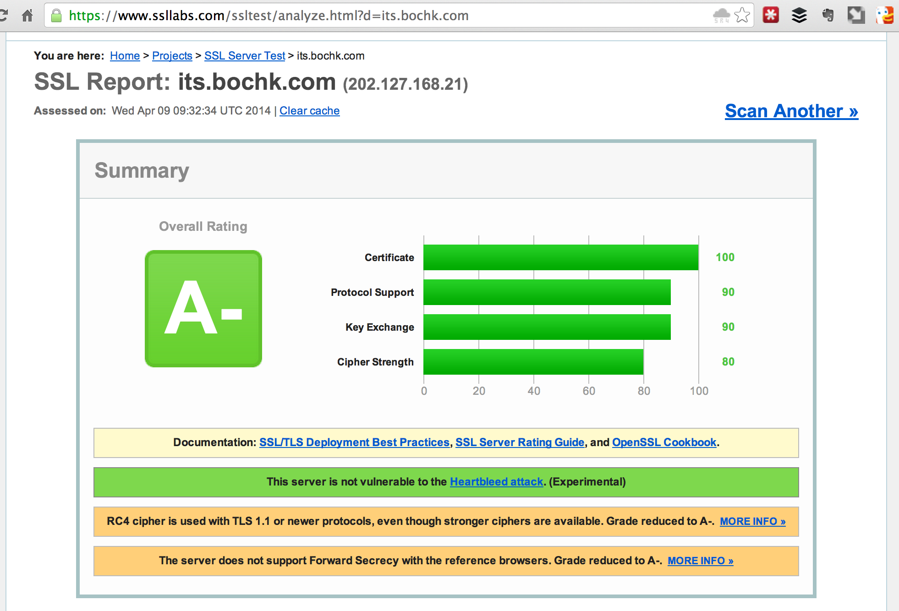The height and width of the screenshot is (611, 899).
Task: Click MORE INFO on RC4 cipher warning
Action: (x=752, y=521)
